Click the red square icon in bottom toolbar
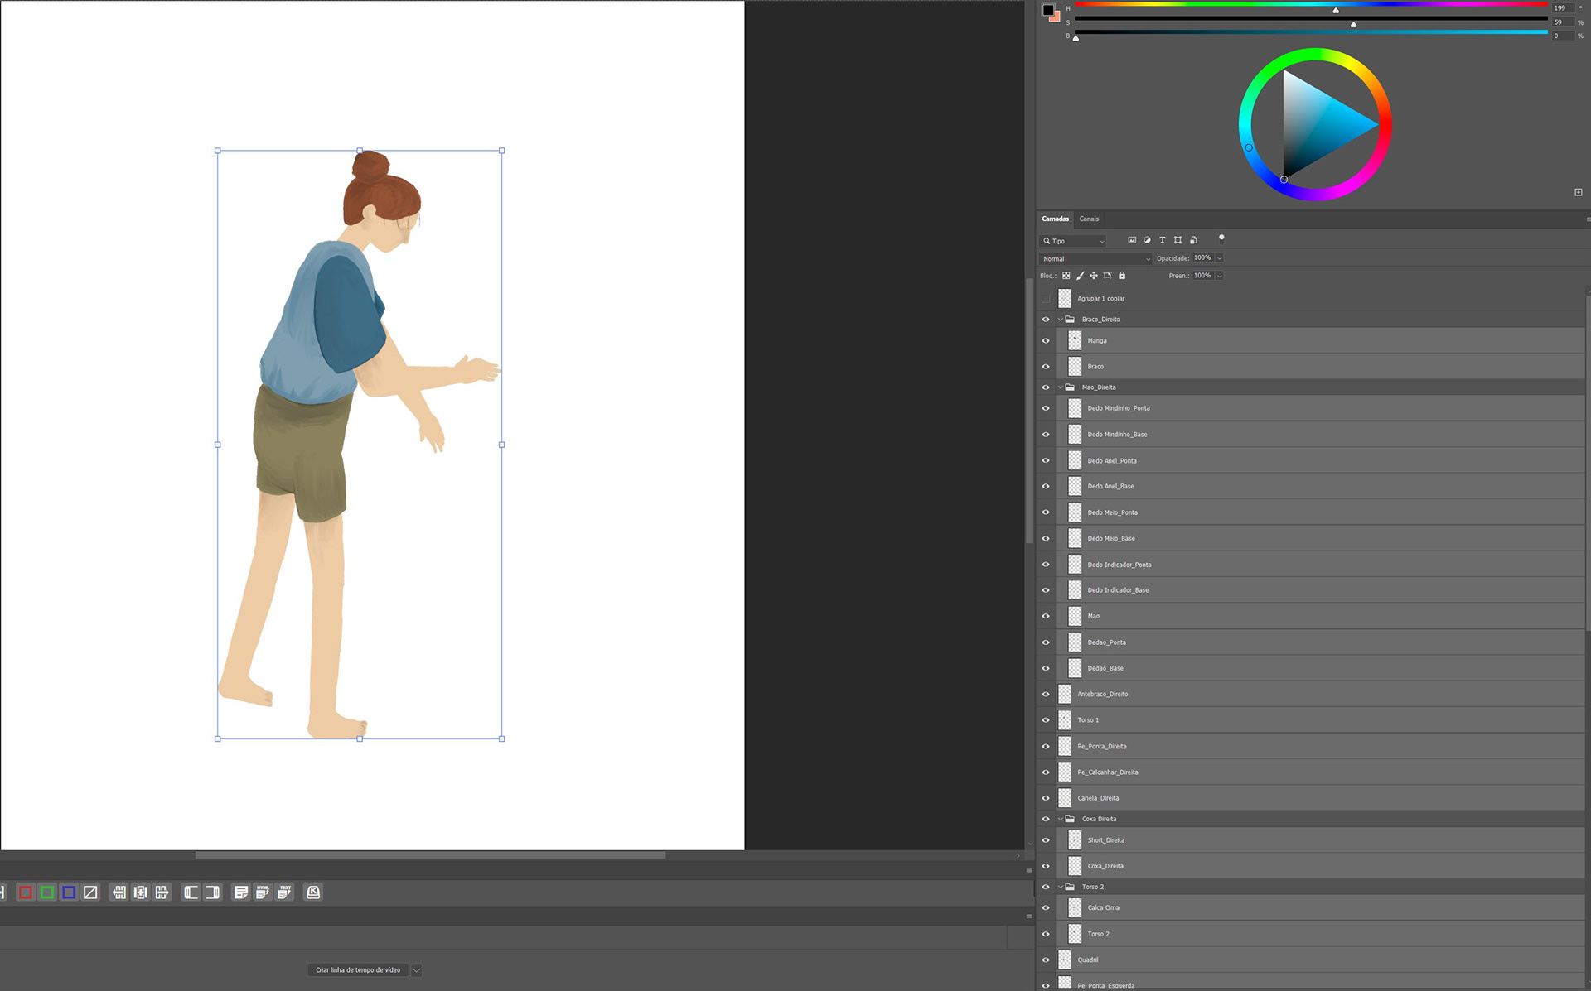Screen dimensions: 1591x991 pos(26,892)
